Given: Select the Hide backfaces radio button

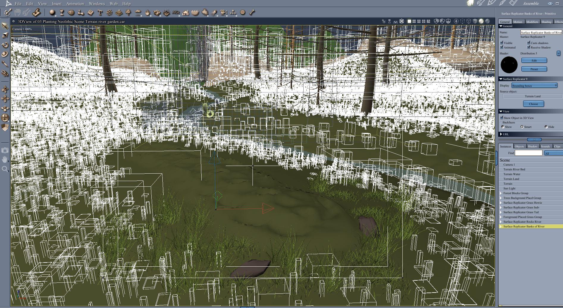Looking at the screenshot, I should [546, 127].
